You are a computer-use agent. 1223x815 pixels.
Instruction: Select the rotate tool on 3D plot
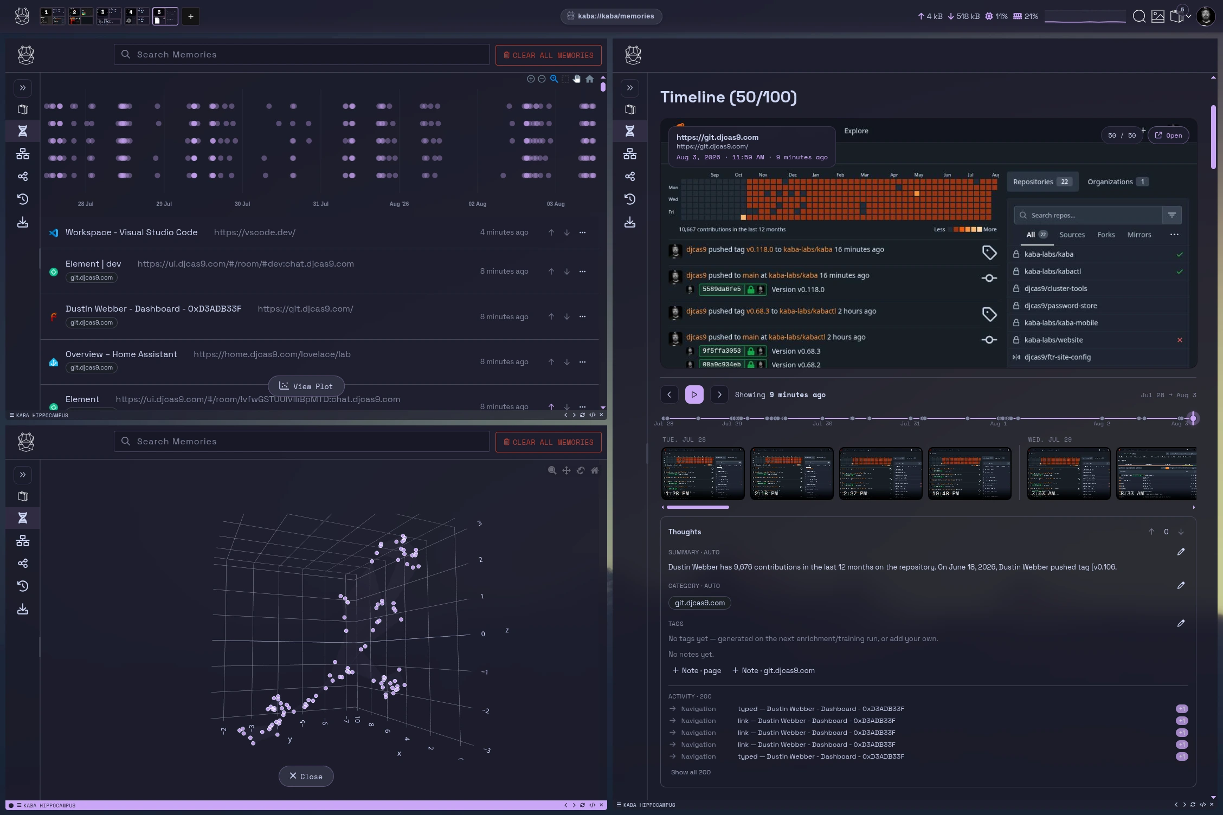(581, 470)
